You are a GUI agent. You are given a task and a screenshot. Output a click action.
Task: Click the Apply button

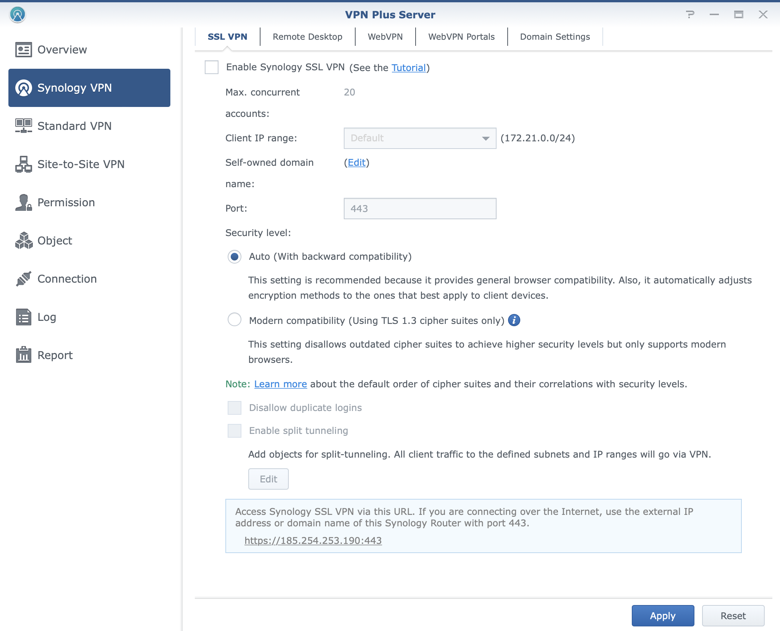point(663,616)
